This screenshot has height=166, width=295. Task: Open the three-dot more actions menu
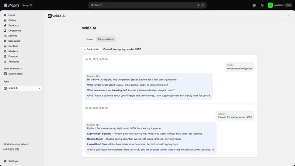(289, 16)
